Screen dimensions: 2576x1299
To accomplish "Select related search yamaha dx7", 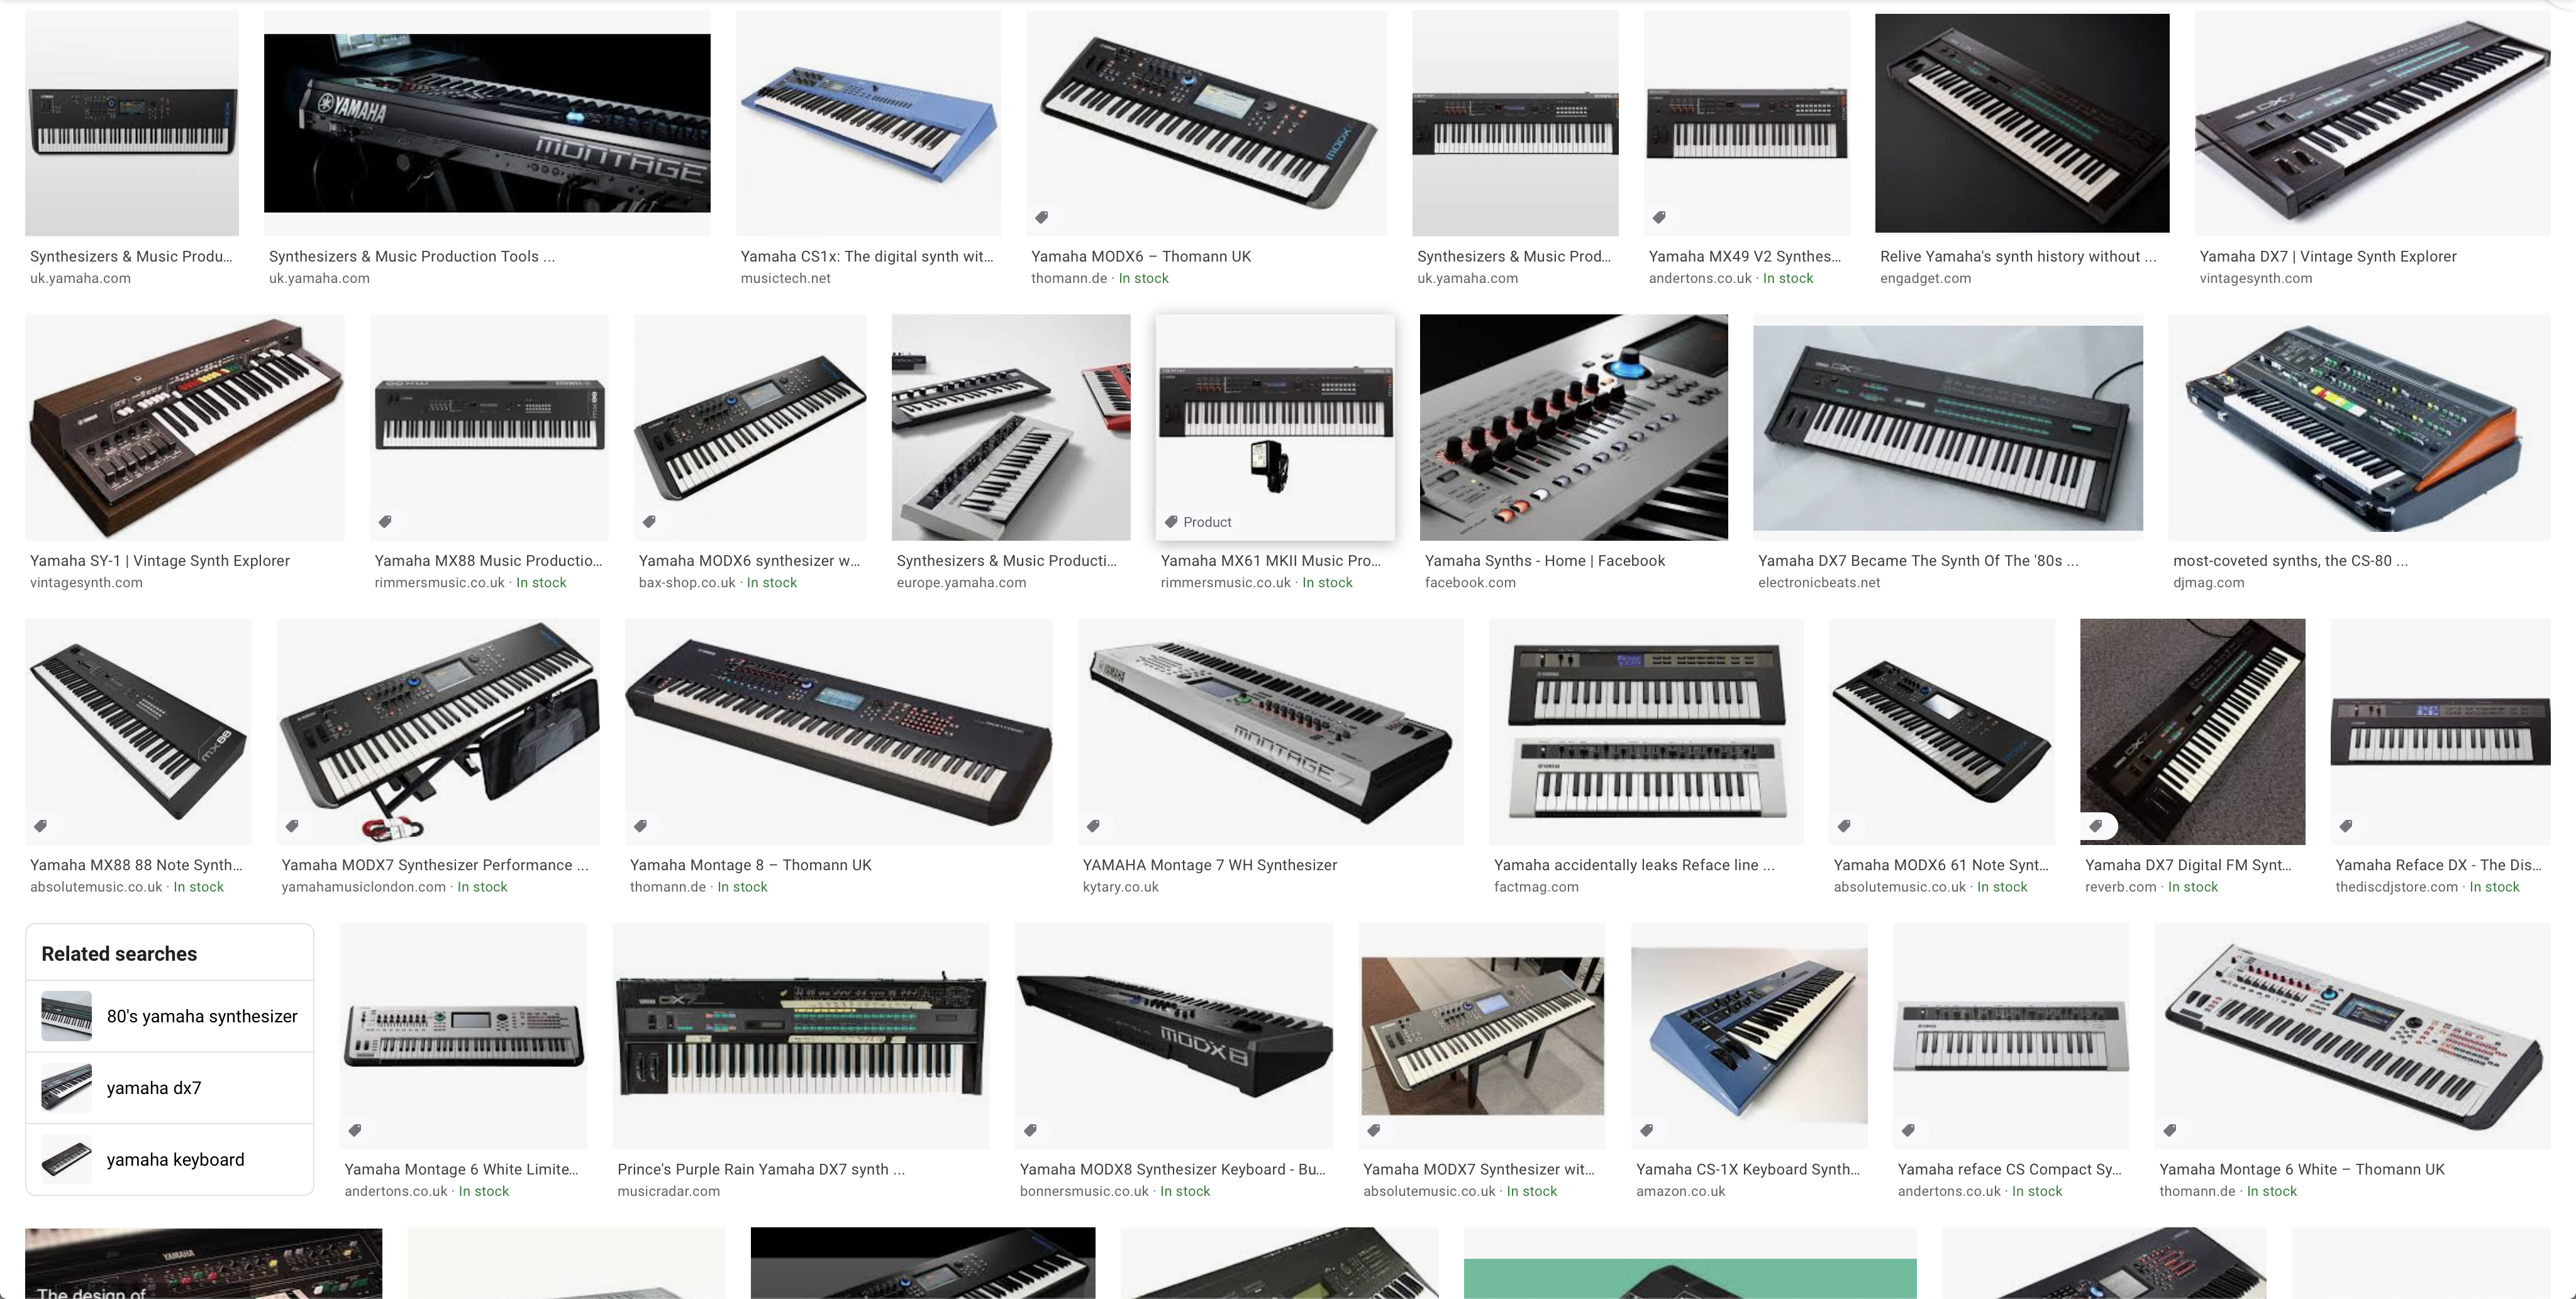I will [x=170, y=1088].
